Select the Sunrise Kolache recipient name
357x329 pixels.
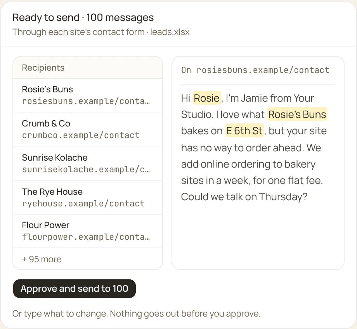55,158
